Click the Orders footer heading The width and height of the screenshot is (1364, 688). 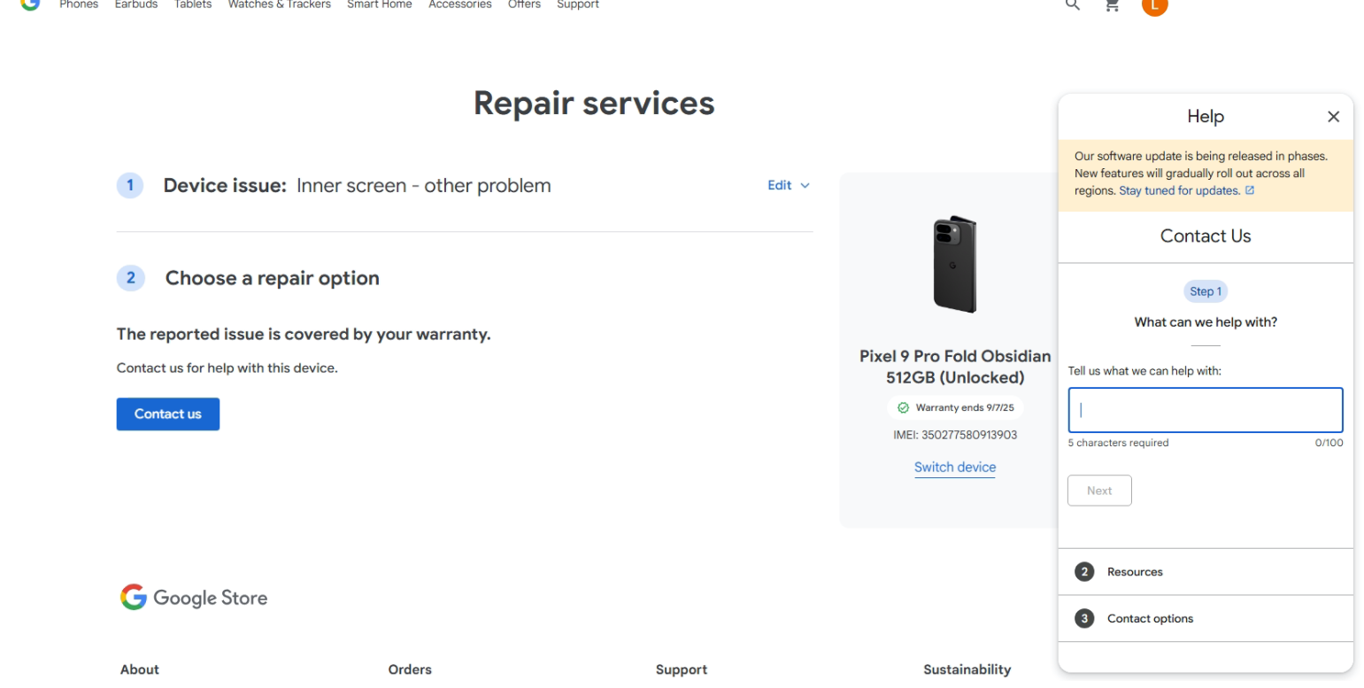(x=410, y=669)
